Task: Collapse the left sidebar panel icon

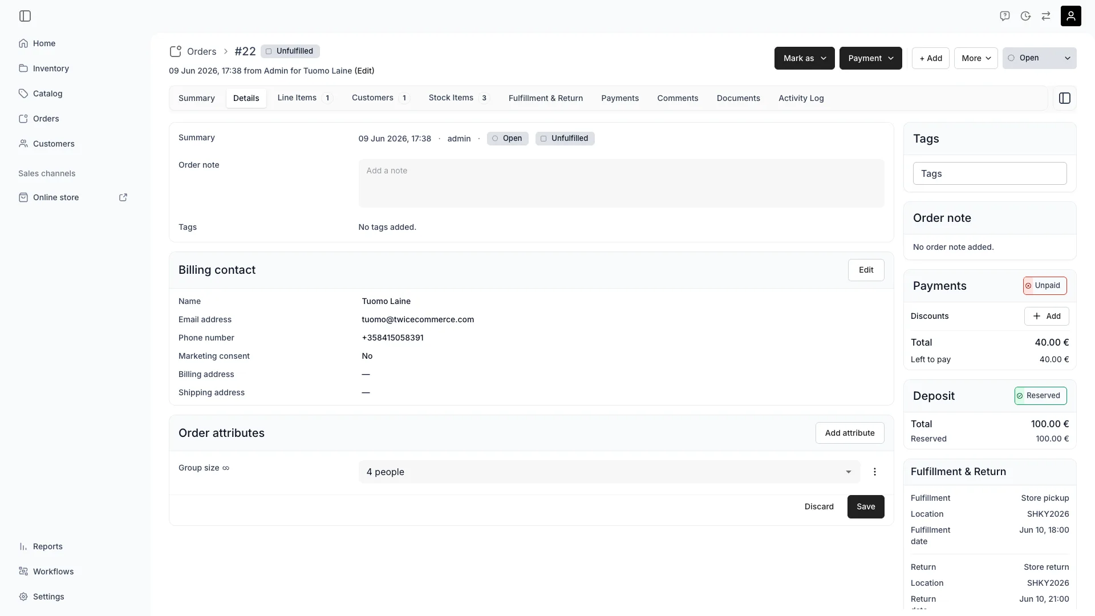Action: pos(25,16)
